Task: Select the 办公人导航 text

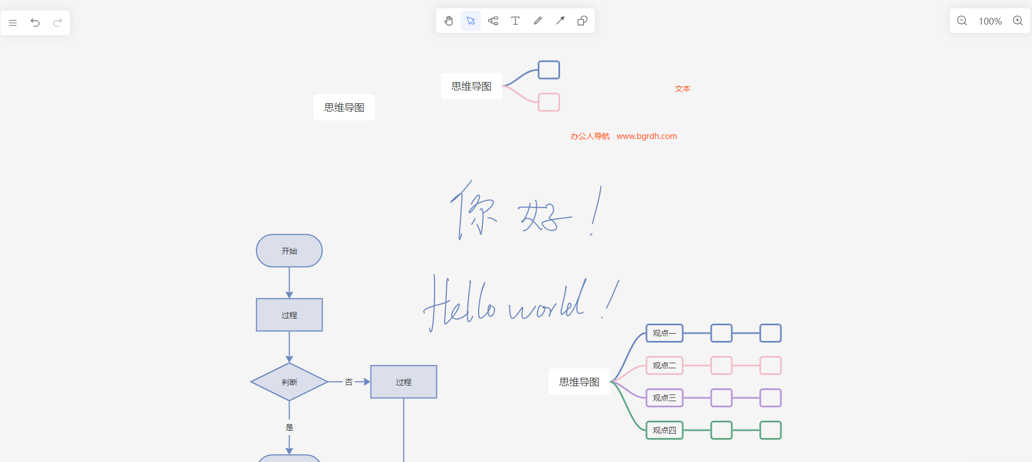Action: tap(590, 136)
